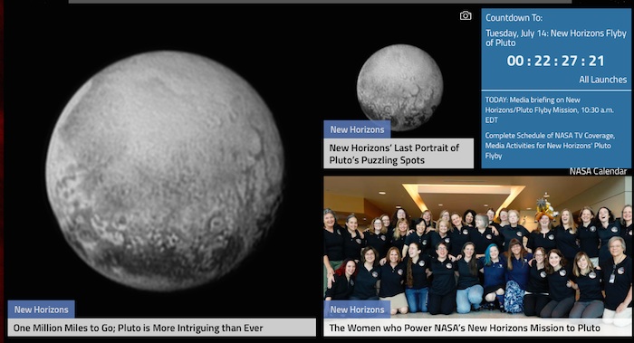Open Complete Schedule of NASA TV Coverage link

pos(550,146)
